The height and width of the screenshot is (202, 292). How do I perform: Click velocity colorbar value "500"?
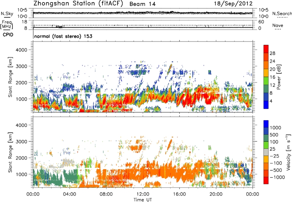coord(274,135)
